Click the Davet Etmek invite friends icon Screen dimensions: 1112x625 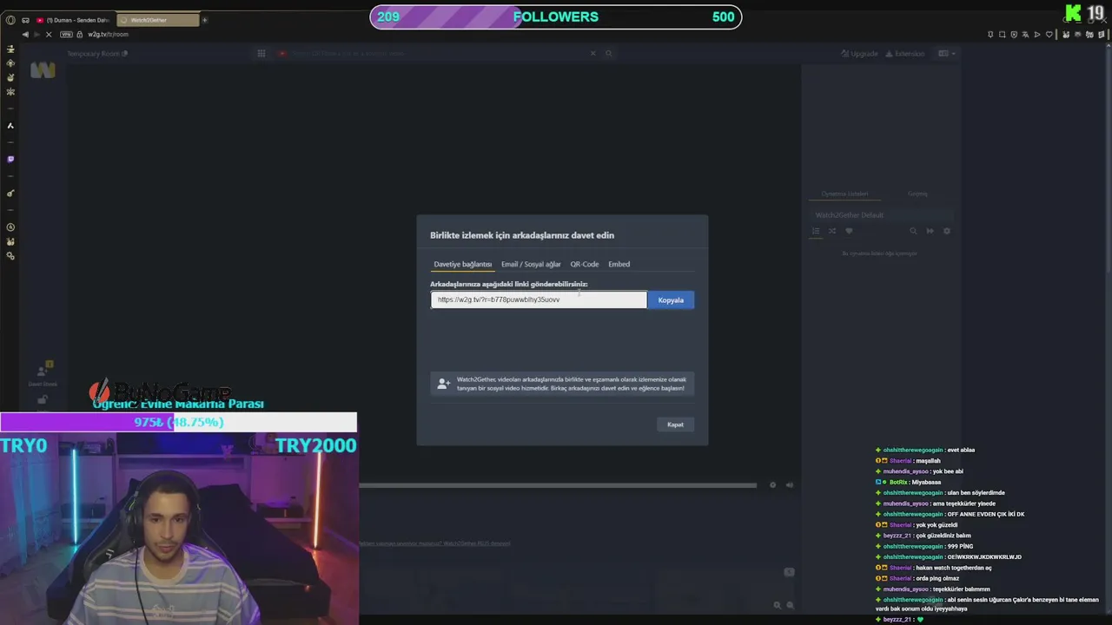[43, 372]
